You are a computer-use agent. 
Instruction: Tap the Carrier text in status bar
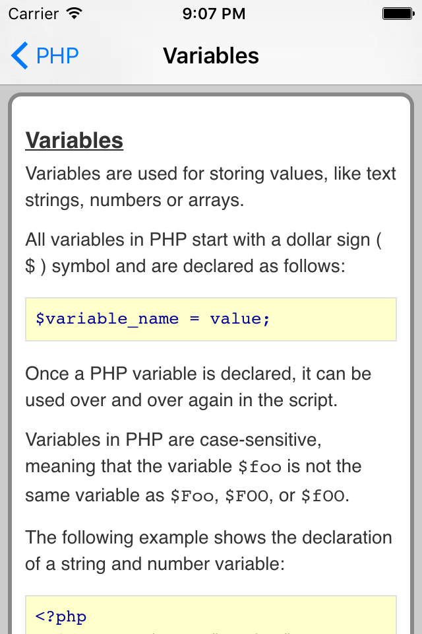pyautogui.click(x=33, y=13)
